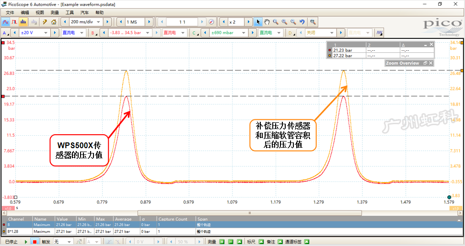Start capture with the green play button
The image size is (465, 246).
(26, 242)
